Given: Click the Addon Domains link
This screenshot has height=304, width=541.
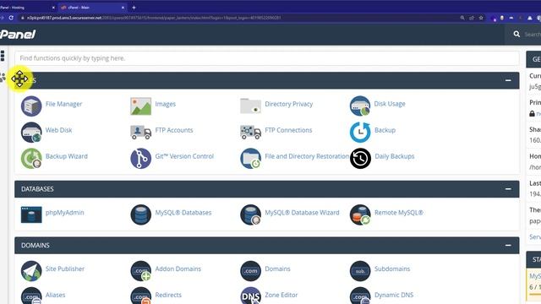Looking at the screenshot, I should [178, 269].
